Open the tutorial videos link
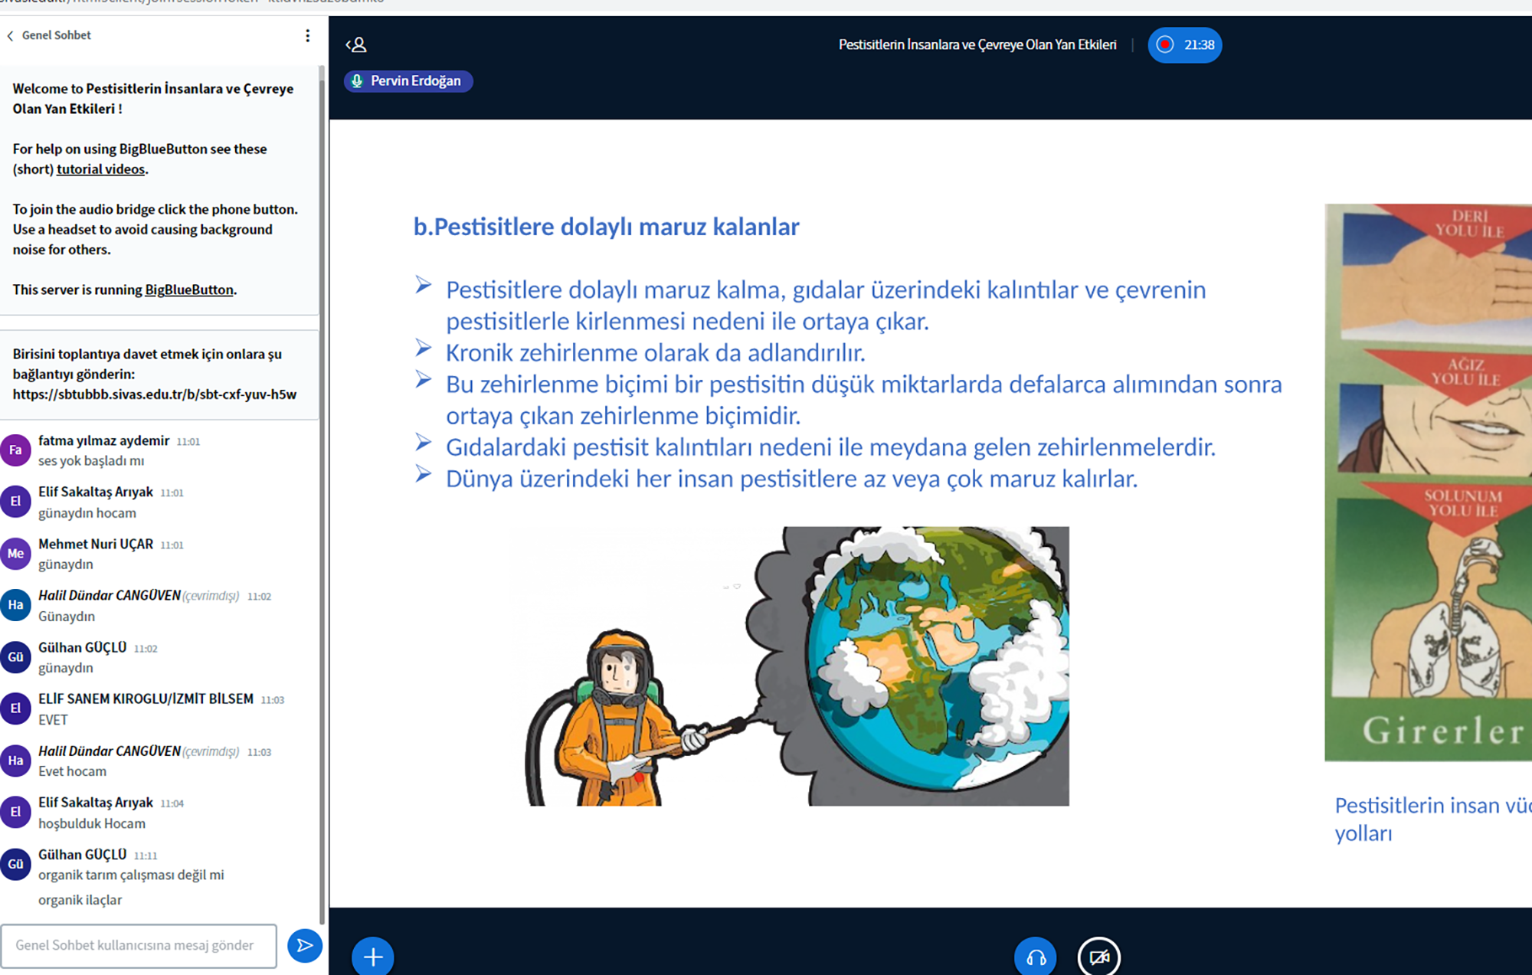Viewport: 1532px width, 975px height. point(100,169)
